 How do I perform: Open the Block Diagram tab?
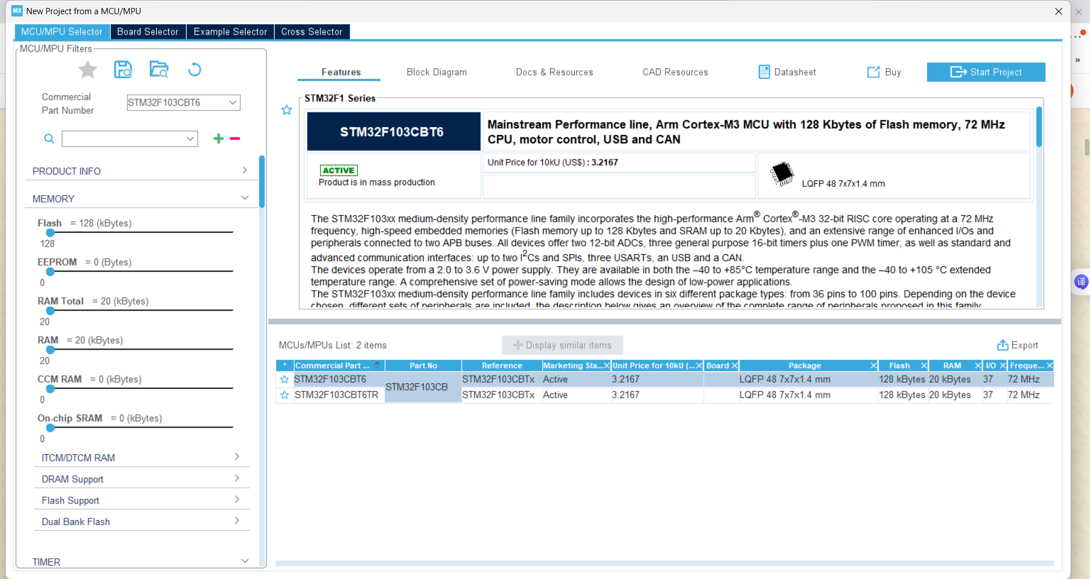pos(437,72)
